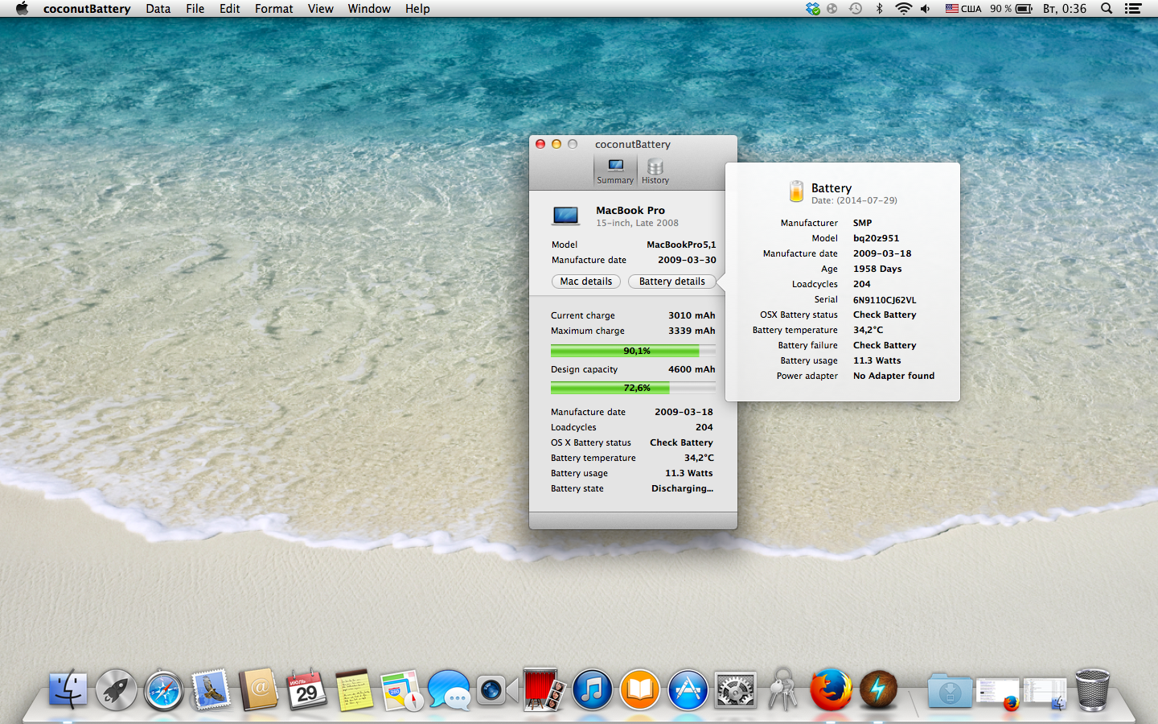Click the Serial value 6N9110CJ62VL
Image resolution: width=1158 pixels, height=724 pixels.
pyautogui.click(x=885, y=300)
